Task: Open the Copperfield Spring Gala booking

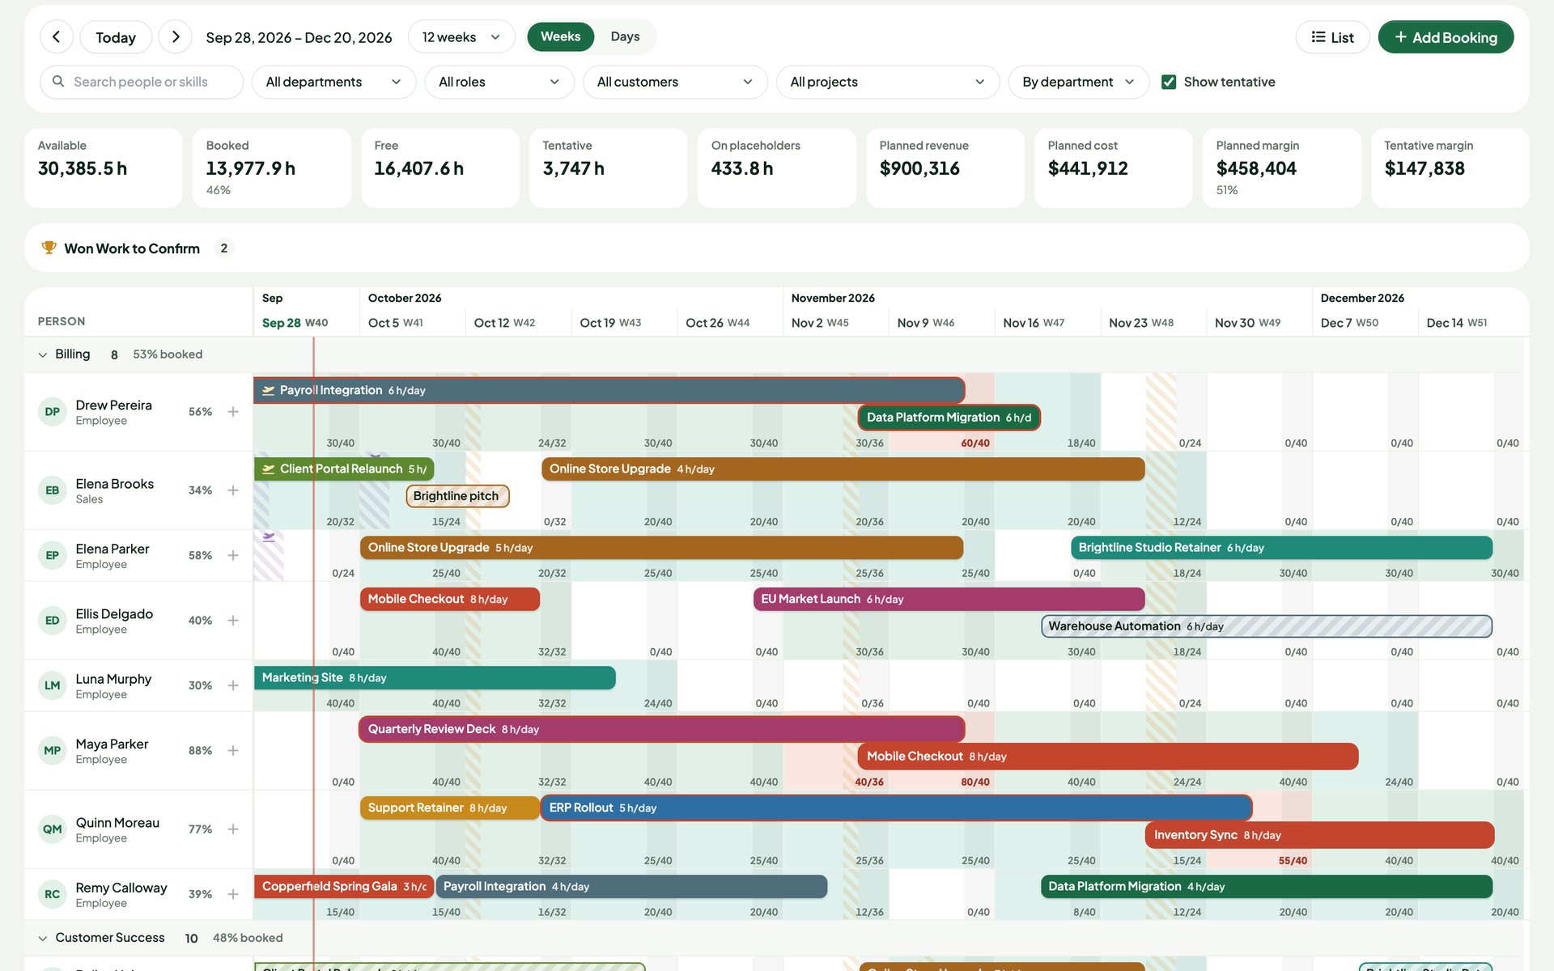Action: pyautogui.click(x=344, y=886)
